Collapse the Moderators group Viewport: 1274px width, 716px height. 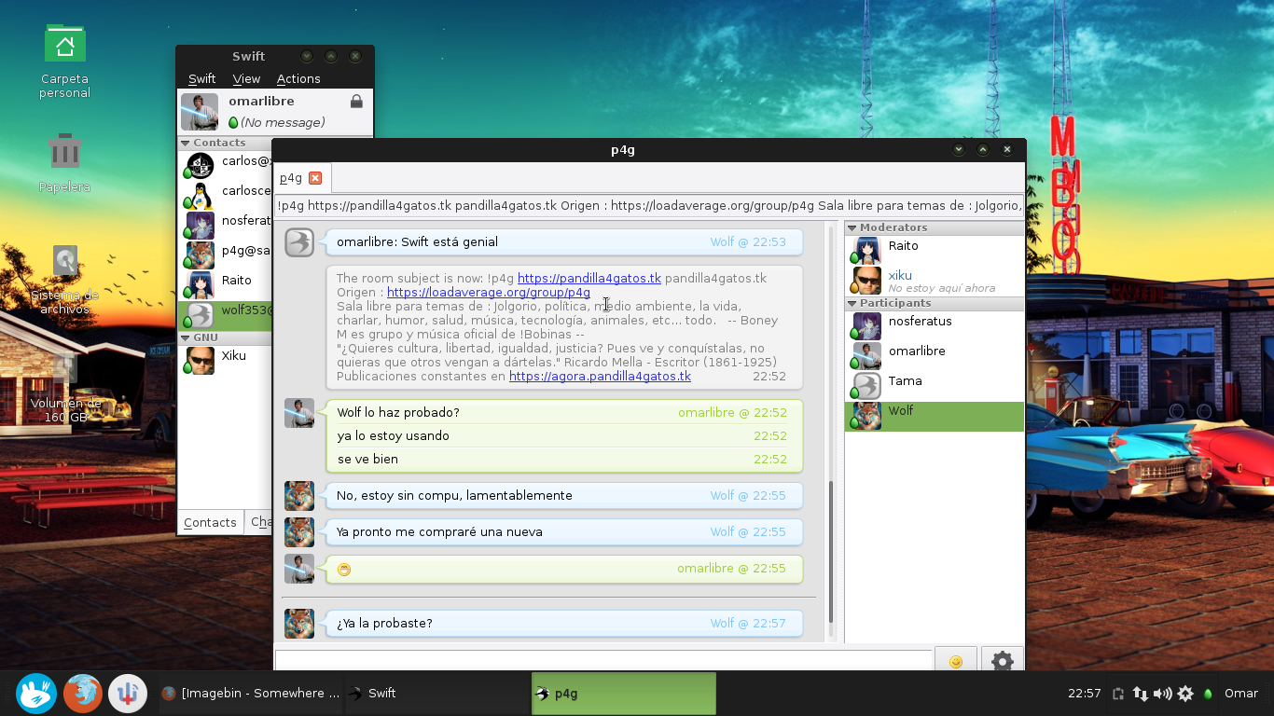852,227
